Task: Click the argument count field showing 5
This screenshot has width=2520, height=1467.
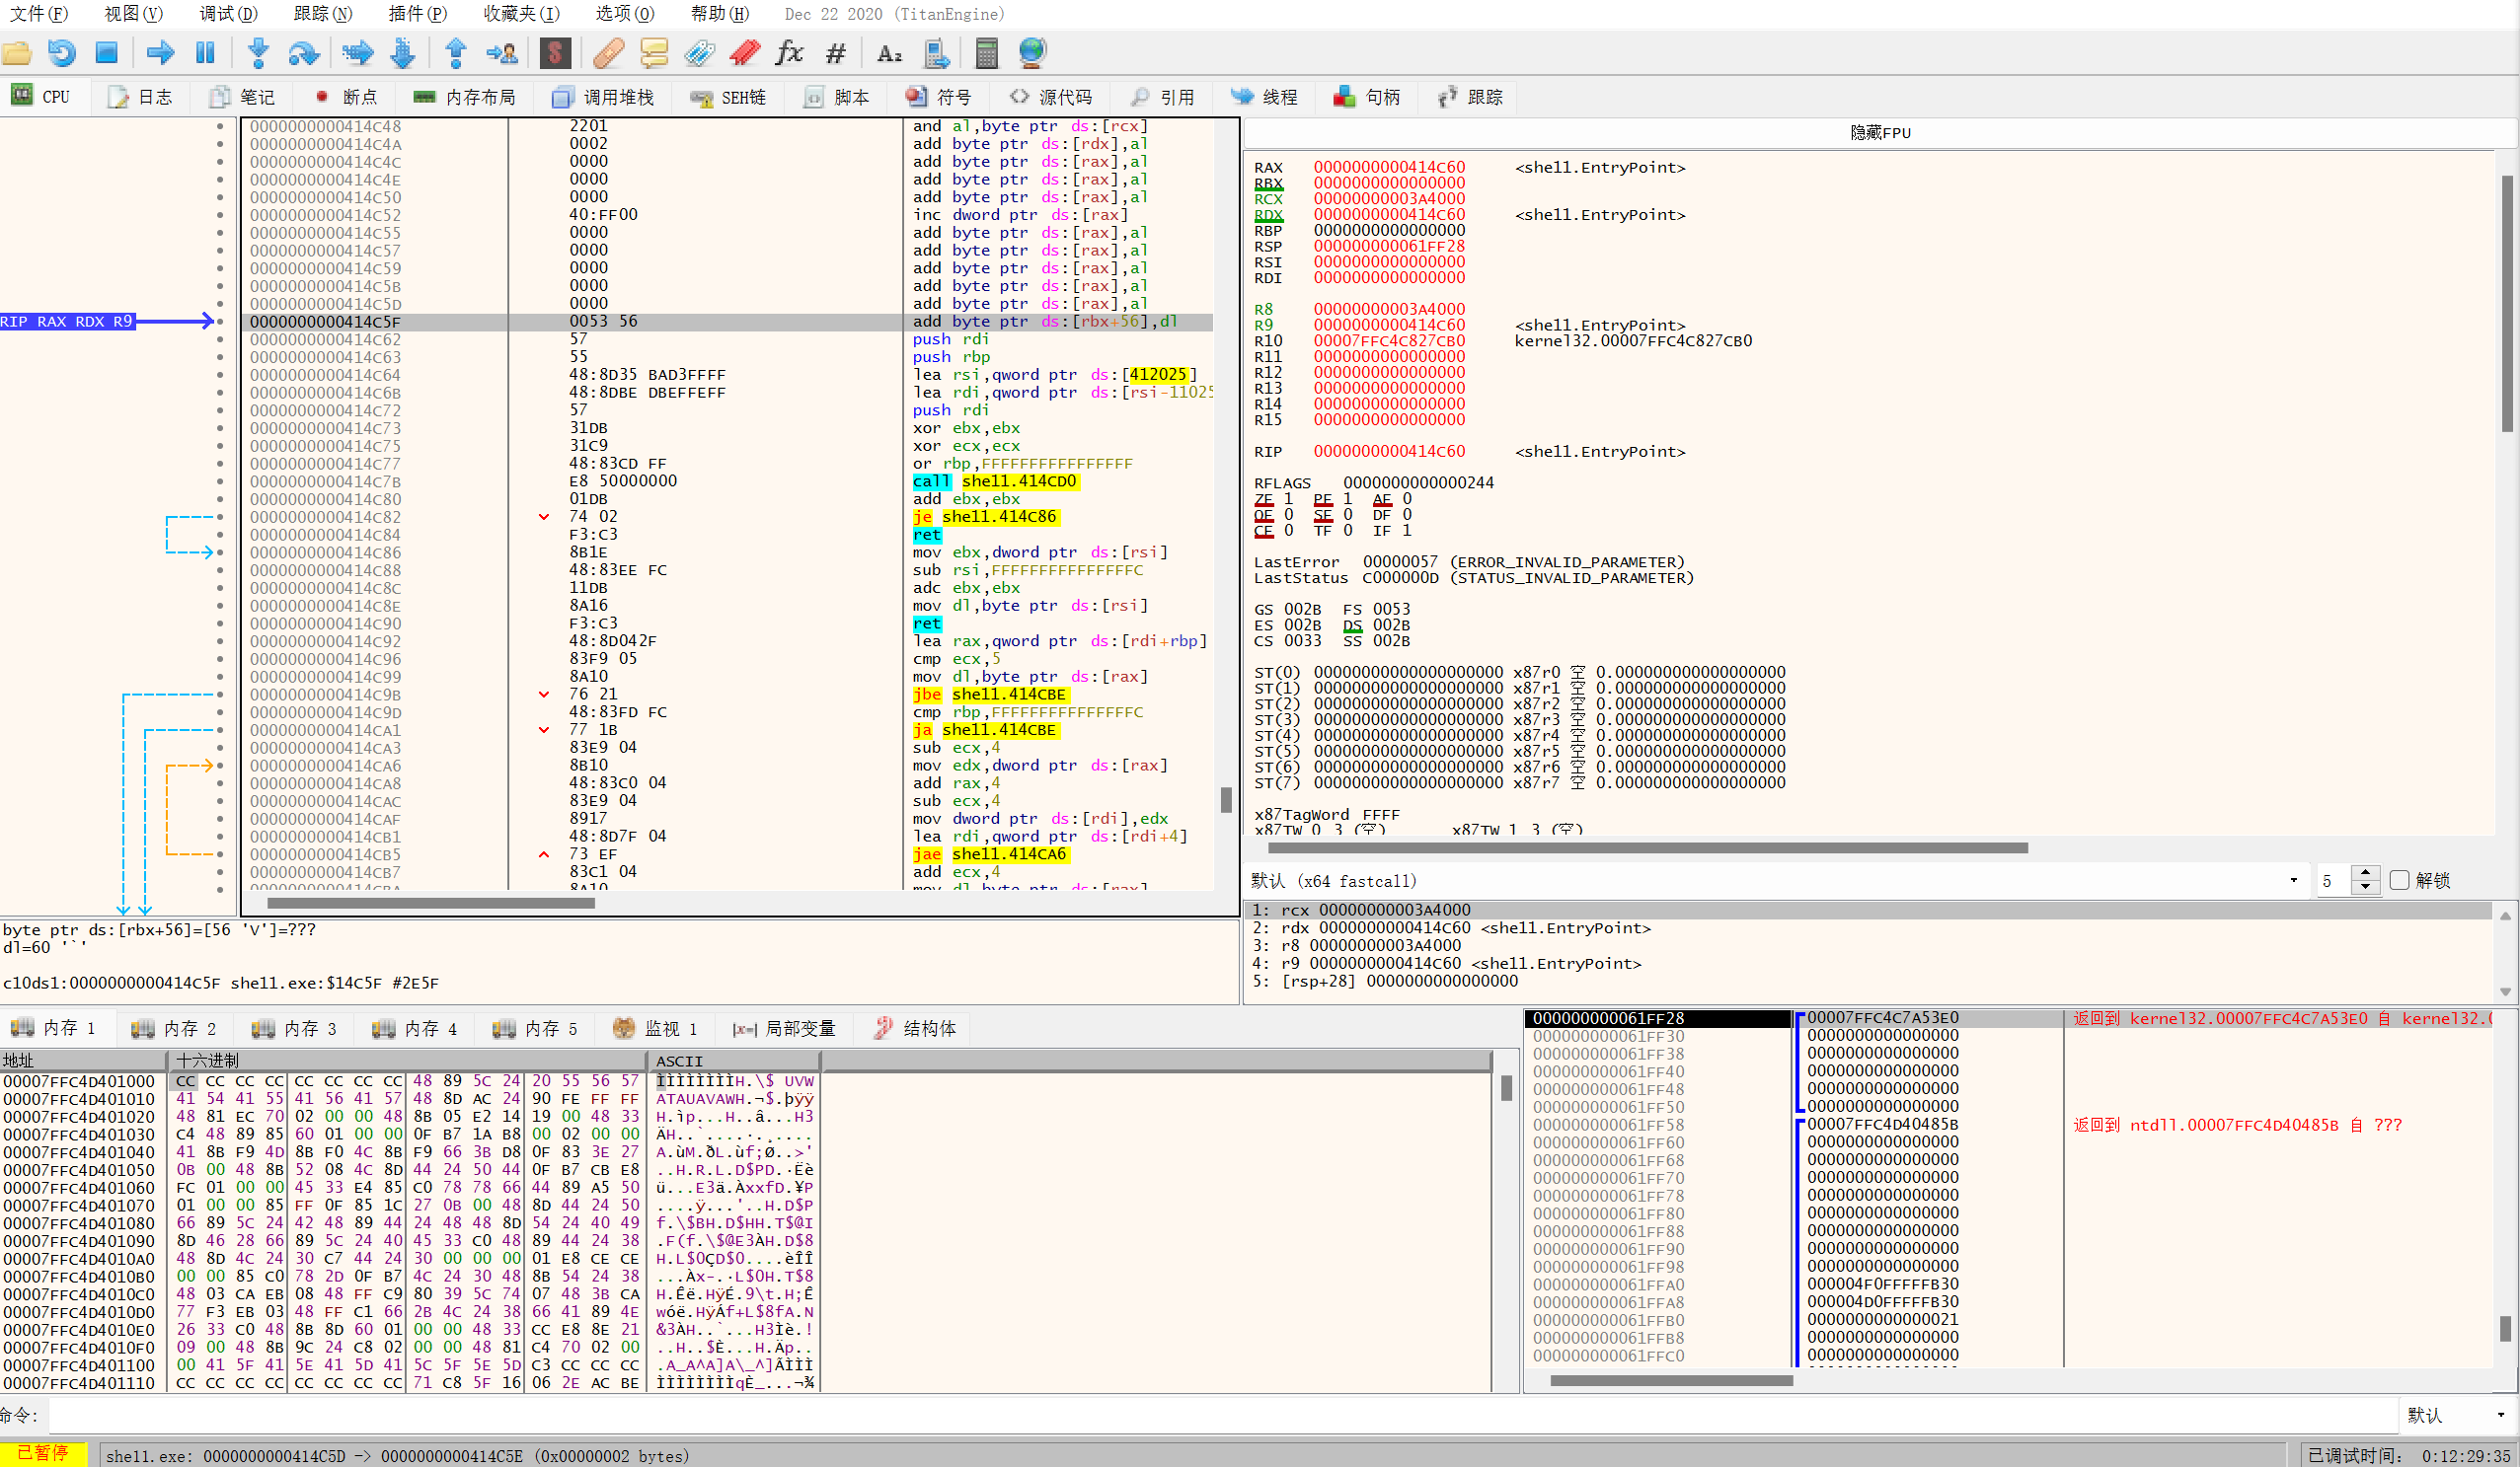Action: (2335, 880)
